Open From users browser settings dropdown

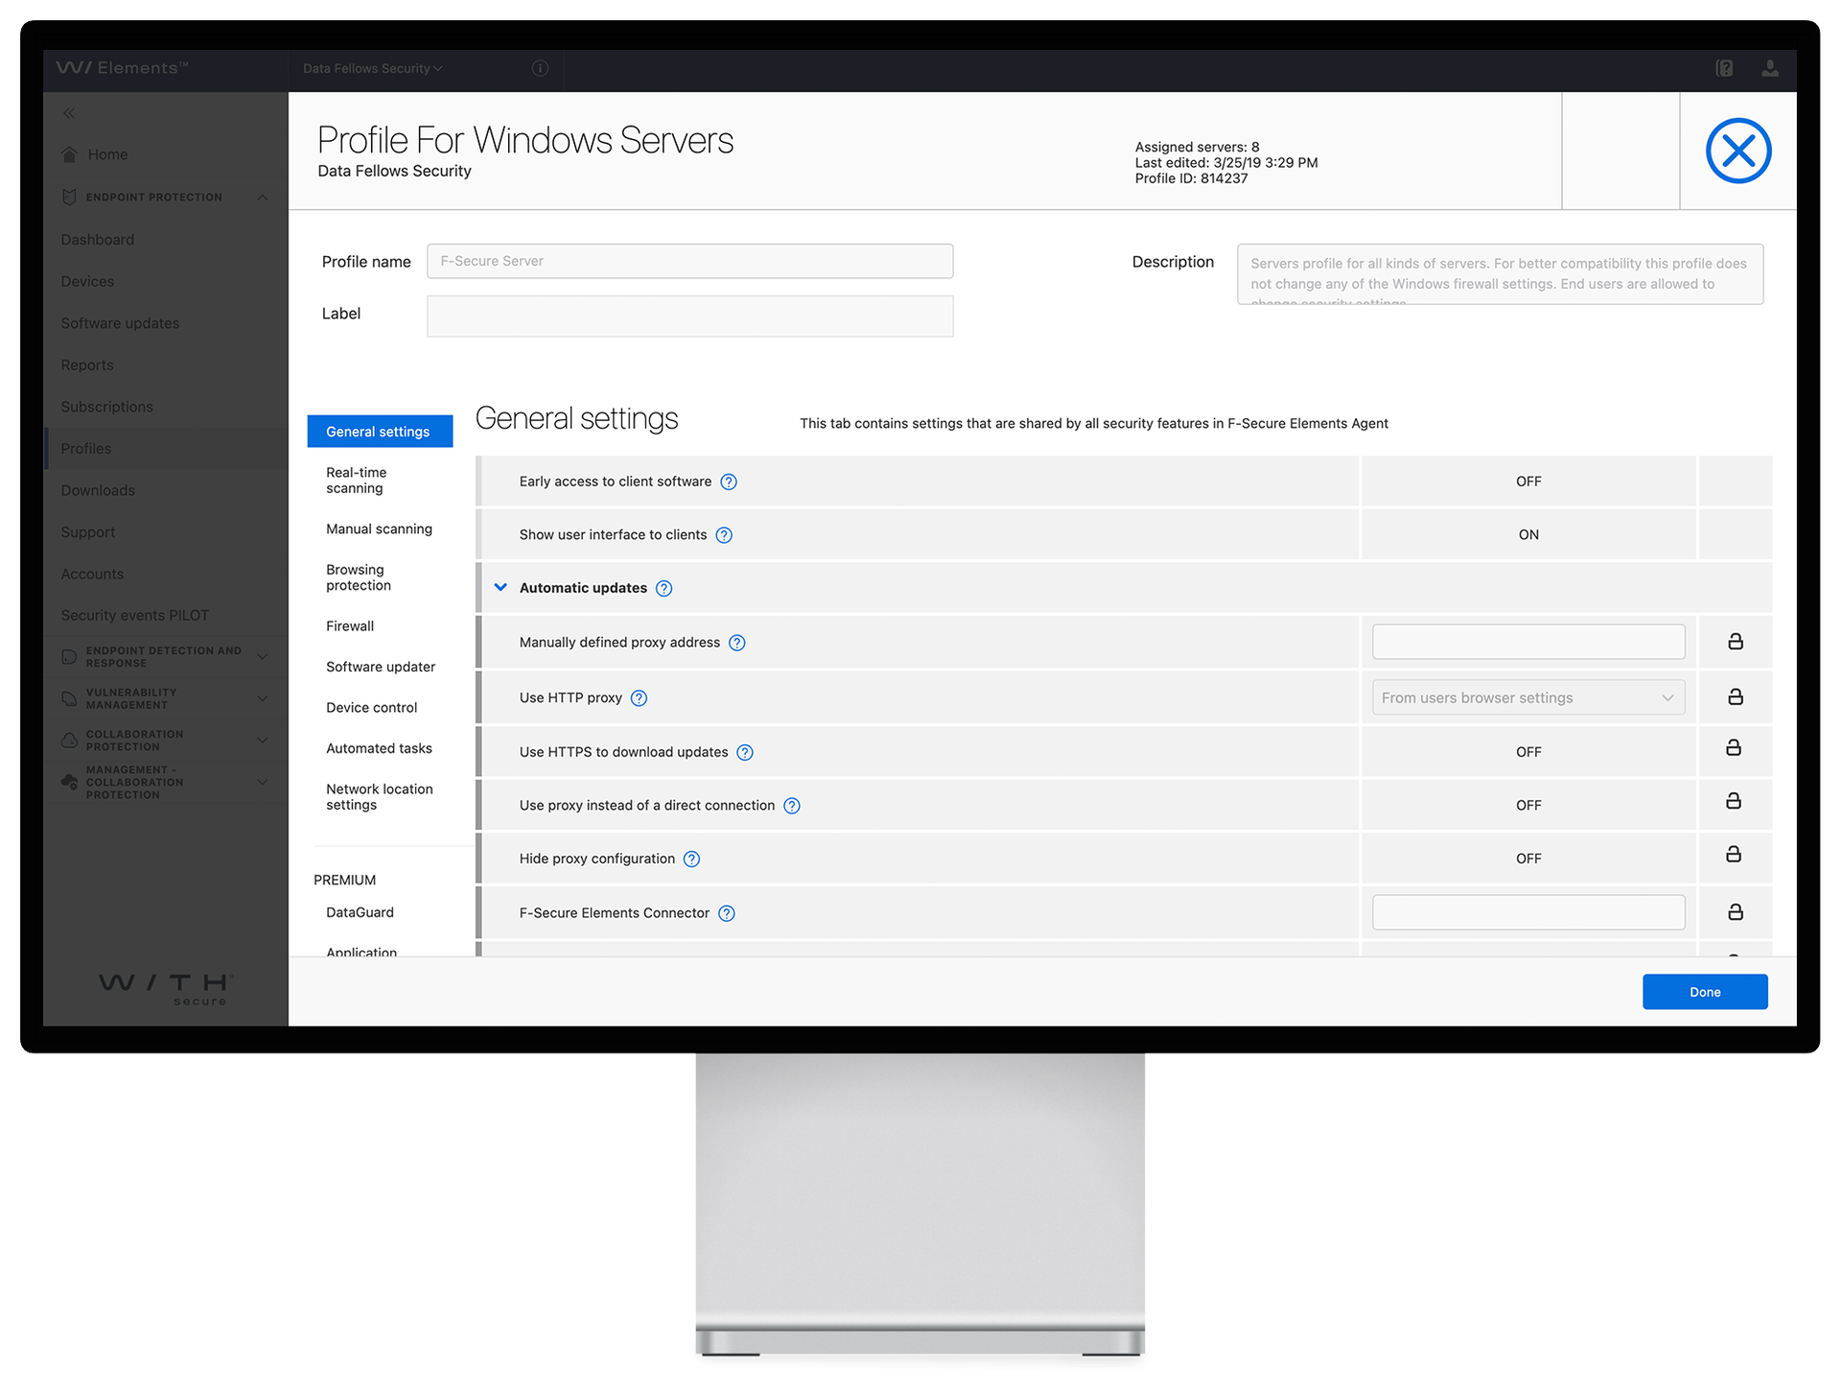pos(1527,697)
